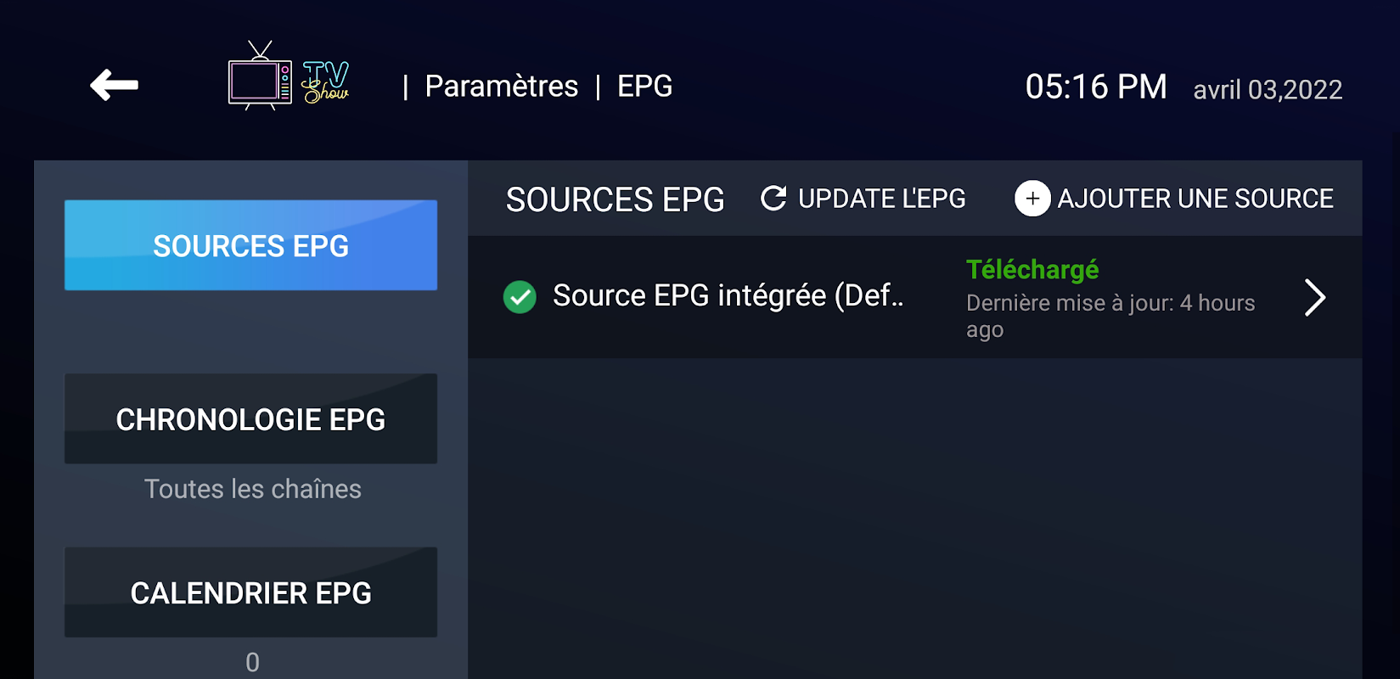Select the SOURCES EPG sidebar tab

pyautogui.click(x=250, y=245)
